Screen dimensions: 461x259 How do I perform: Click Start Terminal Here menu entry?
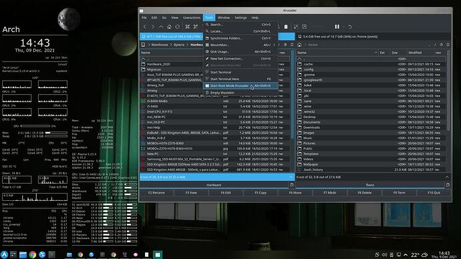click(x=241, y=79)
